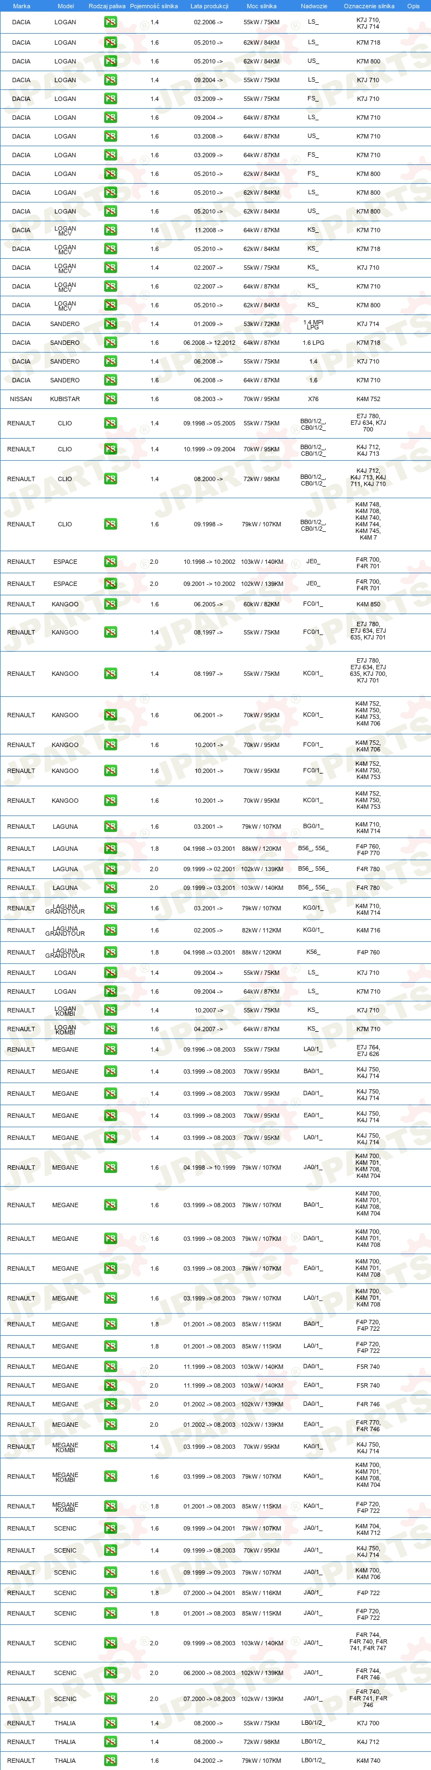Click fuel icon in Scenic 103kW / 140KM row
This screenshot has width=431, height=1770.
tap(110, 1643)
